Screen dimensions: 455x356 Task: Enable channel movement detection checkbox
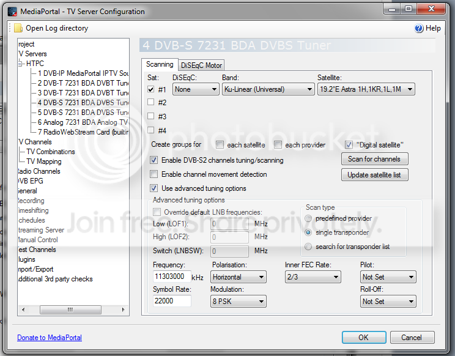click(x=154, y=174)
